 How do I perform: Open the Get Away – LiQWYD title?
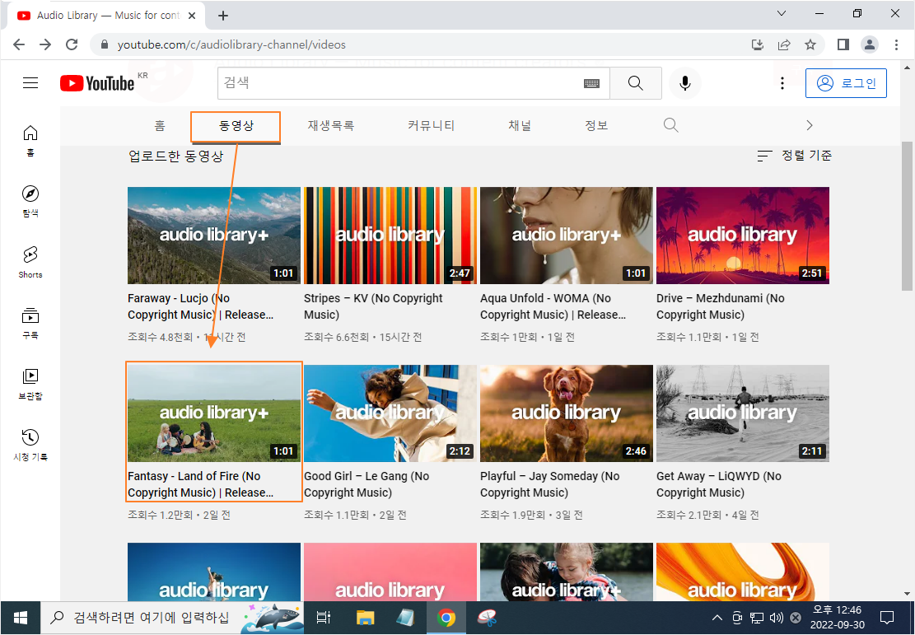click(719, 484)
